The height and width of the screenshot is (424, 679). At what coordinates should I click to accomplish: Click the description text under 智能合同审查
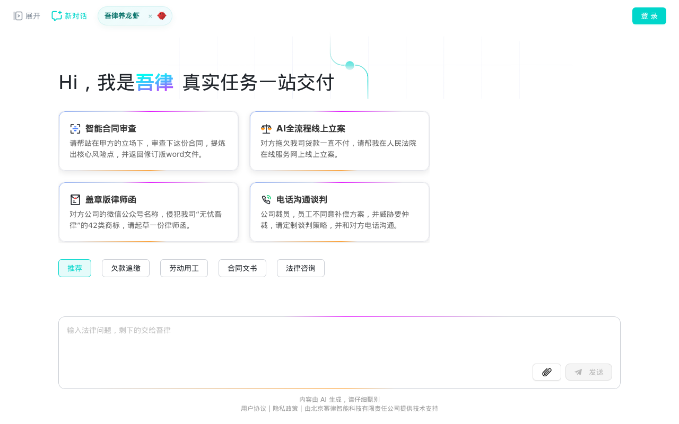pos(148,149)
